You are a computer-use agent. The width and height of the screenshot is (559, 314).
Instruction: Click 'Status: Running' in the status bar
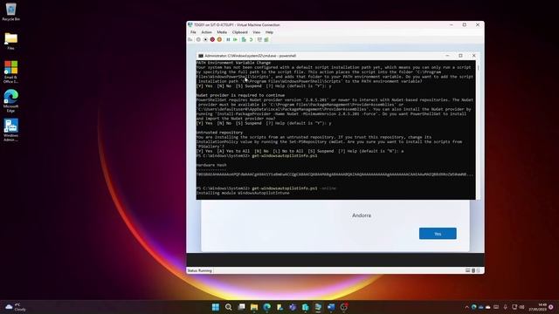tap(200, 271)
